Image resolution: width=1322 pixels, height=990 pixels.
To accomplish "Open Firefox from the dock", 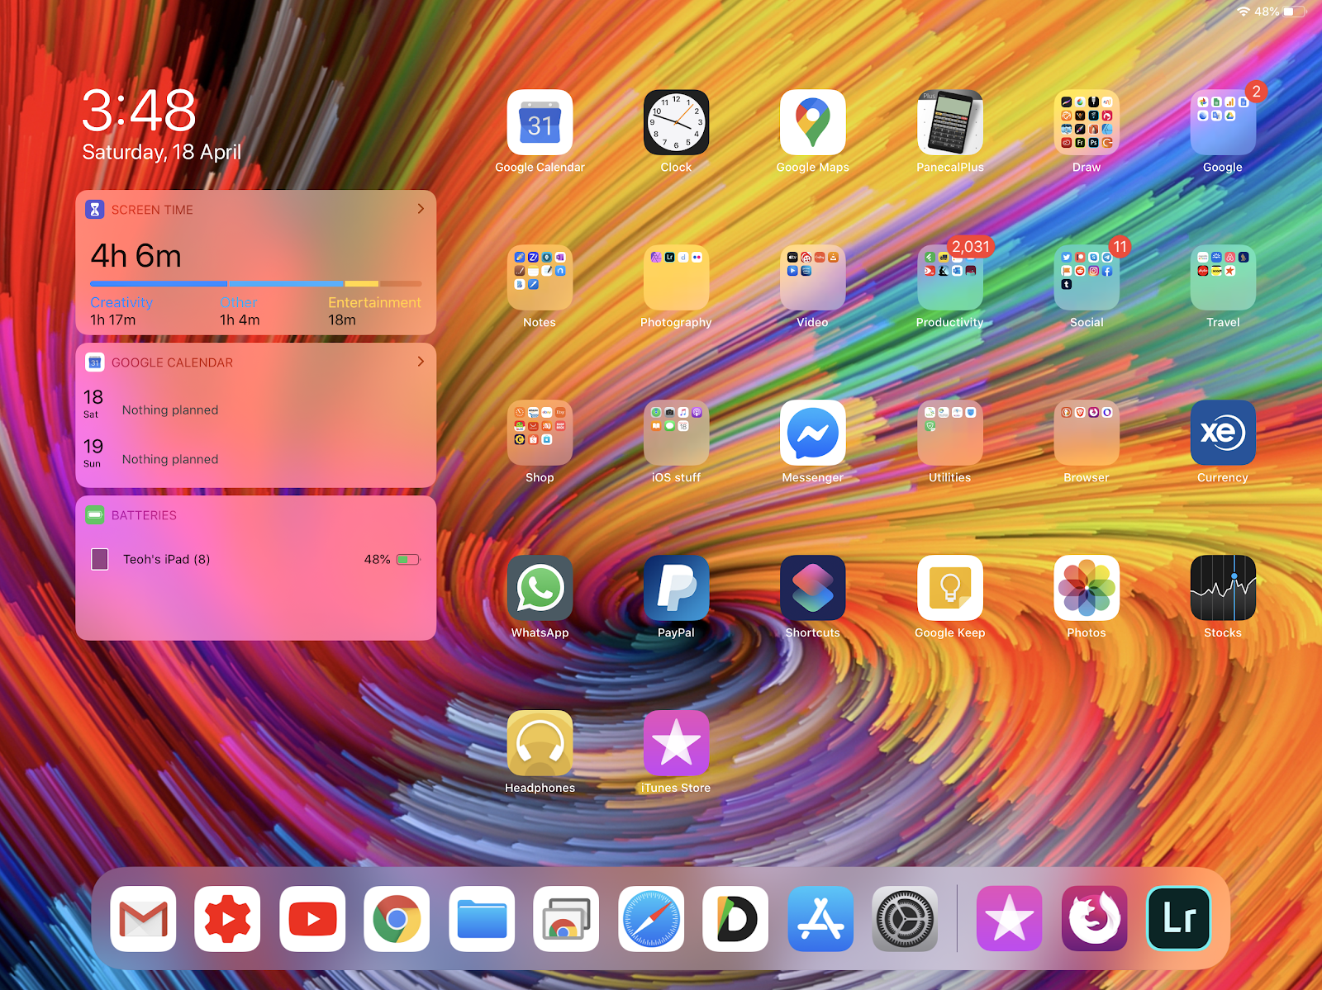I will click(x=1094, y=919).
